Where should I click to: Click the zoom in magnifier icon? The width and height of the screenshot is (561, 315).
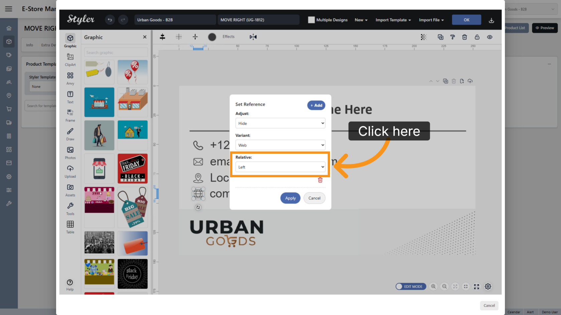433,286
